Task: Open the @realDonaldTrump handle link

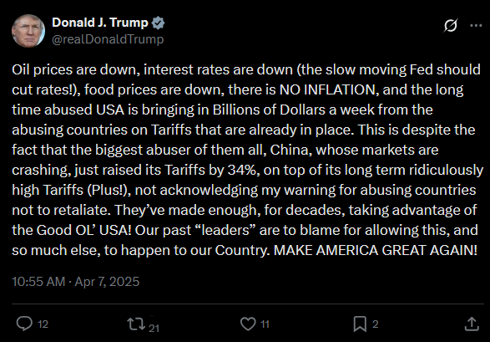Action: 108,39
